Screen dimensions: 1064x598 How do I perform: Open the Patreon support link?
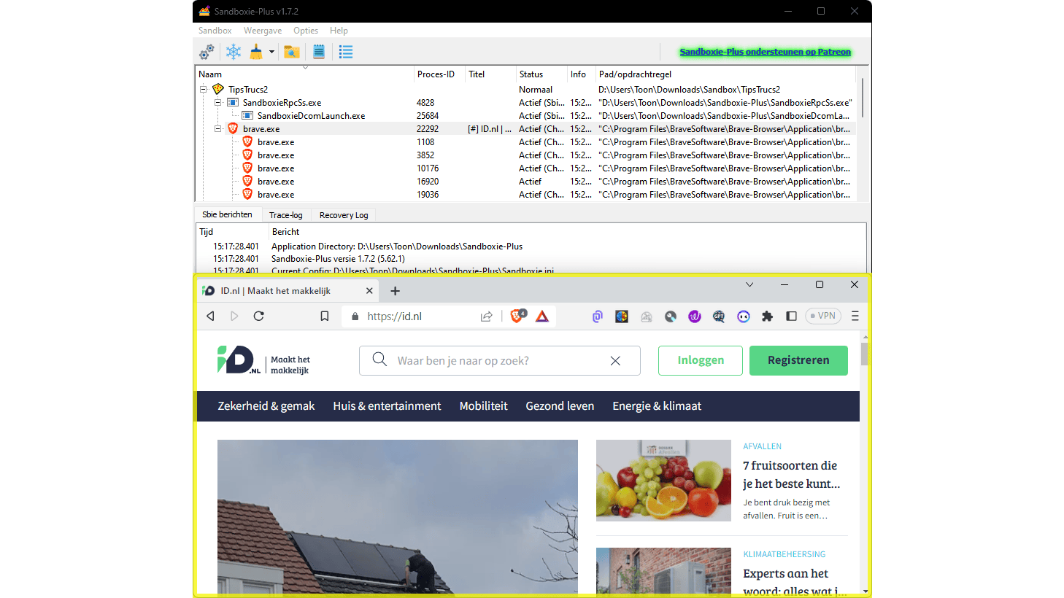pos(765,52)
